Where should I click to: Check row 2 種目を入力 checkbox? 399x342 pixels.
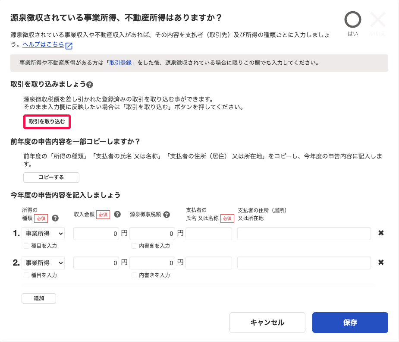click(x=26, y=275)
